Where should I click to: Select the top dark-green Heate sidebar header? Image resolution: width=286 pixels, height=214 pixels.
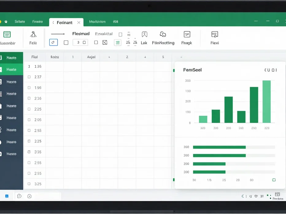pos(11,58)
